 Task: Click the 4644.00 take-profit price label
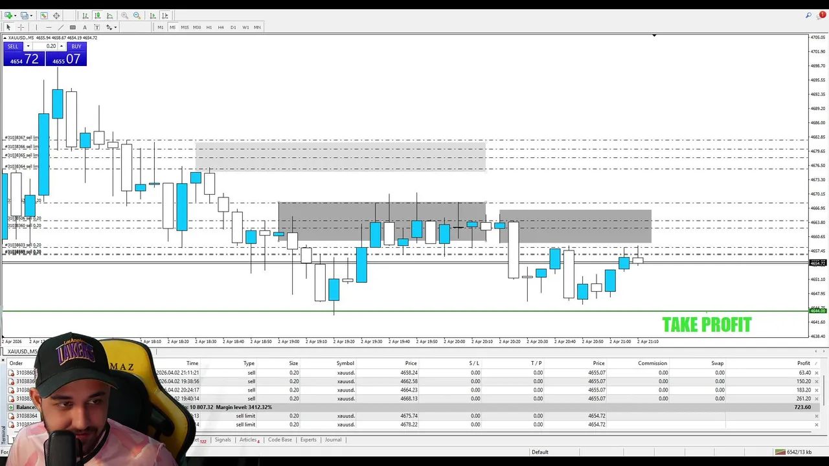(x=818, y=311)
